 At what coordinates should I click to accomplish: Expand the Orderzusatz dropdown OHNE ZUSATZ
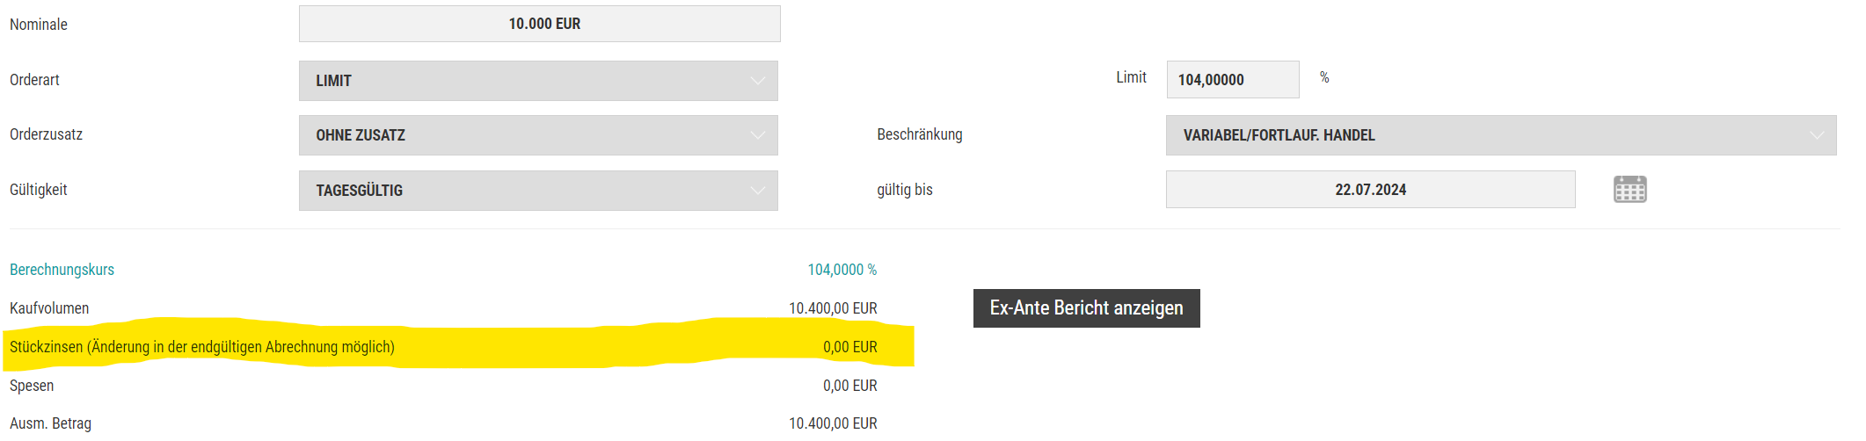tap(537, 135)
